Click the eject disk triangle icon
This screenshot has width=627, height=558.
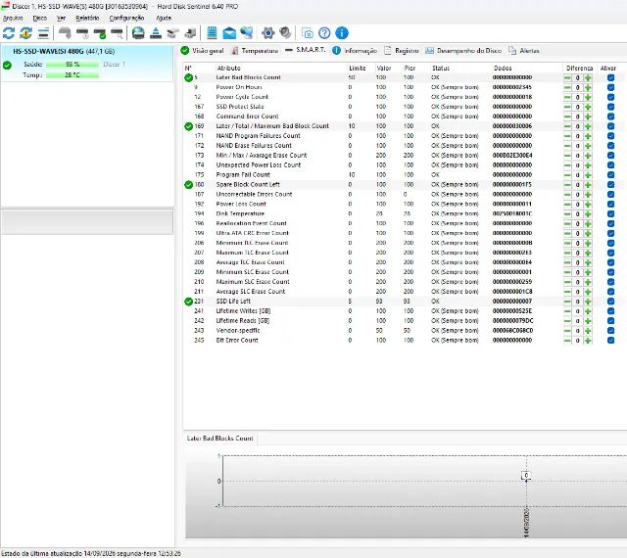tap(156, 33)
